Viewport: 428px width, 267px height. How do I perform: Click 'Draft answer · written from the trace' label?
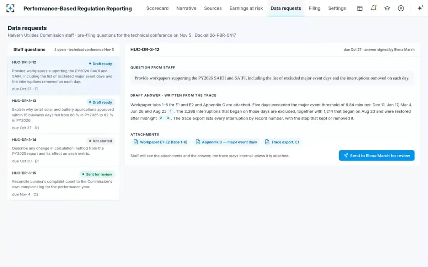(x=173, y=95)
